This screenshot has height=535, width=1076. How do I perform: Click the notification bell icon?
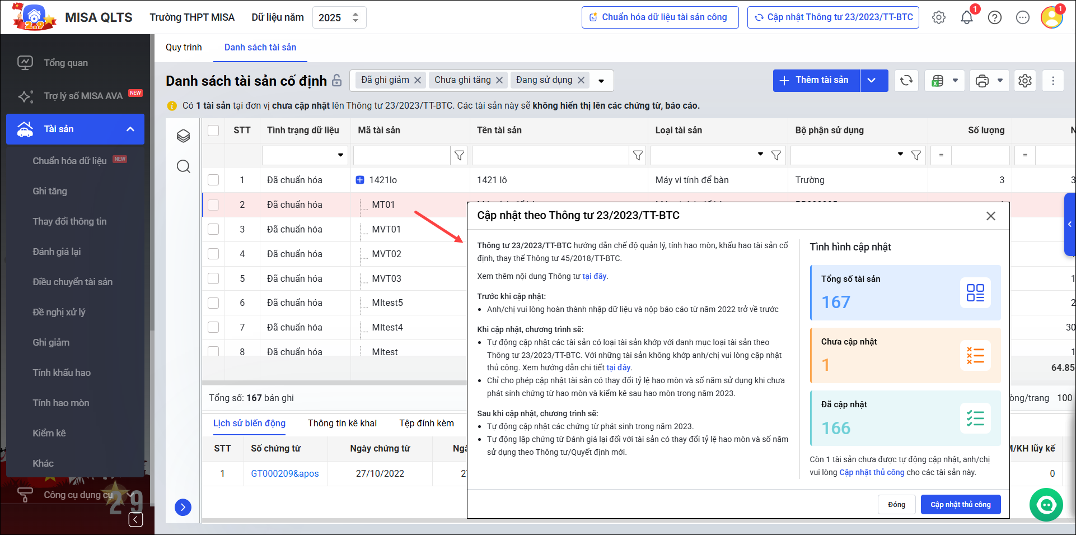click(x=966, y=18)
